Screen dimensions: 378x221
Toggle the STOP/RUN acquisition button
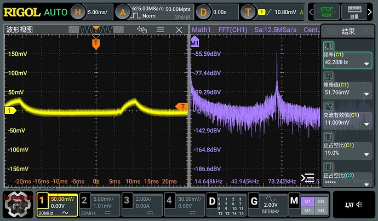[x=327, y=11]
